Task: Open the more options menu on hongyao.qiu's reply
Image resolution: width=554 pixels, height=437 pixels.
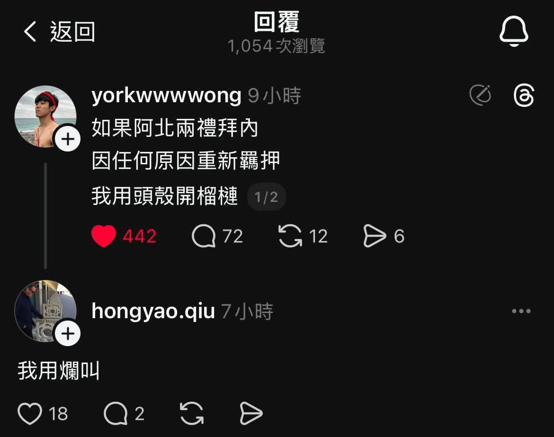Action: (521, 311)
